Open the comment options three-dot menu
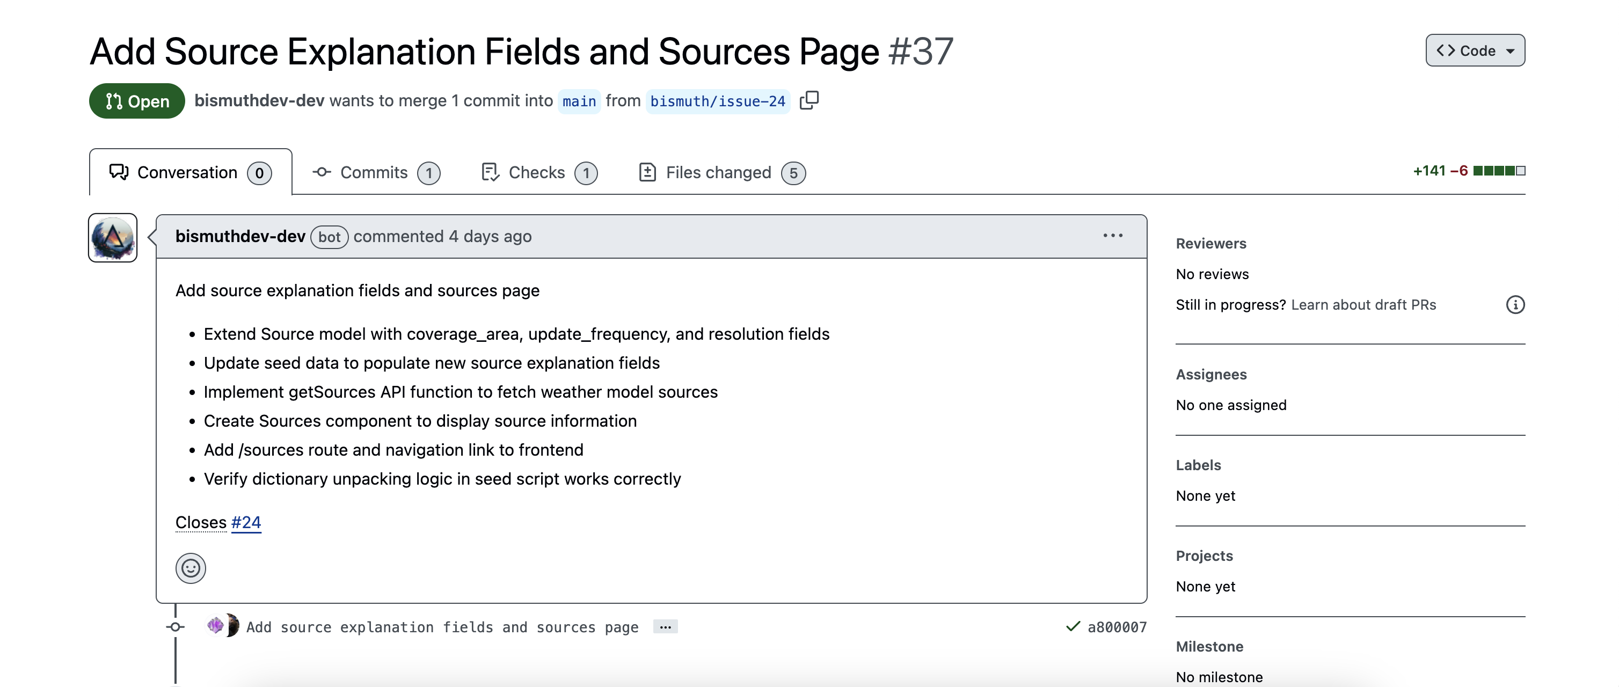Image resolution: width=1619 pixels, height=687 pixels. point(1112,236)
